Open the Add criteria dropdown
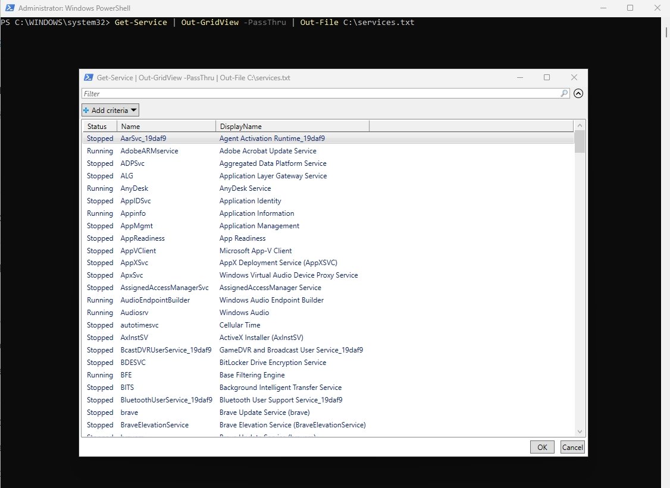Viewport: 670px width, 488px height. click(110, 110)
